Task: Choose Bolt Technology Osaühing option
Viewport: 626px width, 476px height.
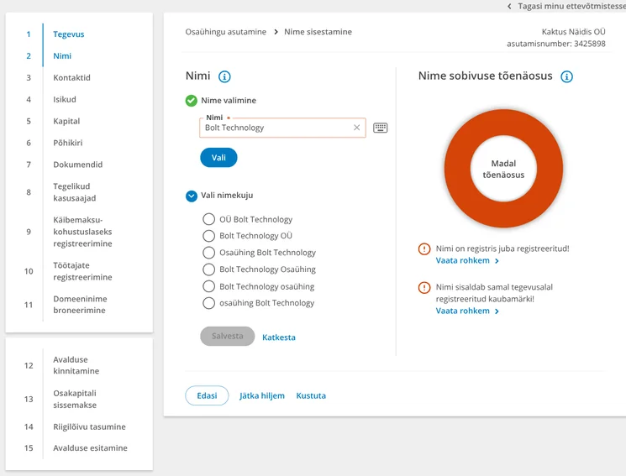Action: click(x=208, y=269)
